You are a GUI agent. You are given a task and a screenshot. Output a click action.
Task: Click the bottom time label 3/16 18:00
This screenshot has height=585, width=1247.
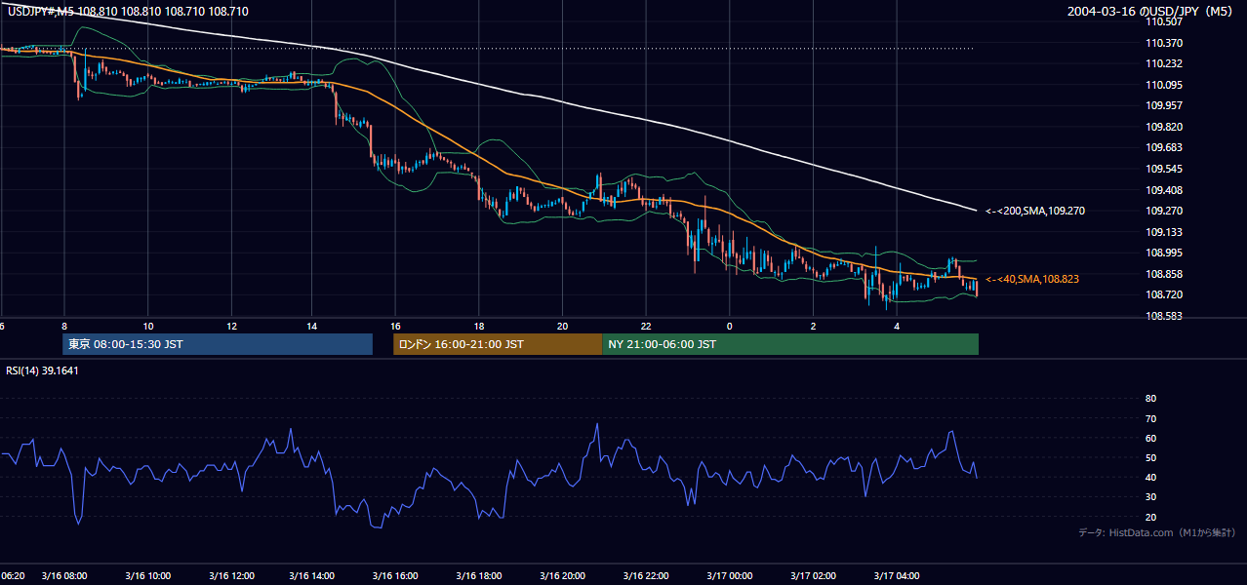[x=480, y=575]
